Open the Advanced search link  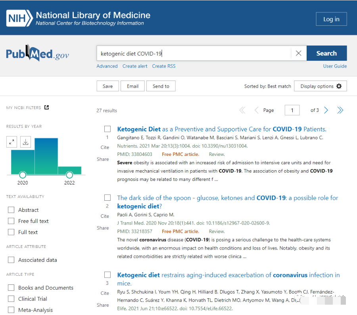[x=107, y=66]
